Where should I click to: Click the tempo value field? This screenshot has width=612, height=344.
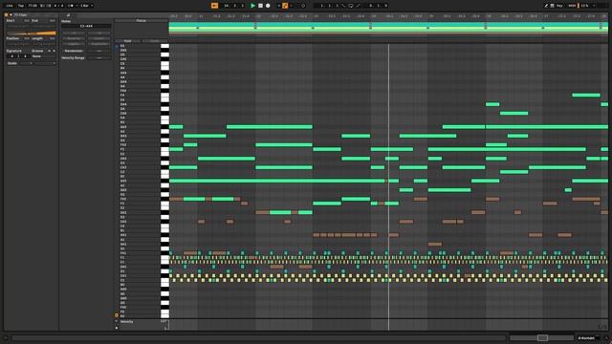tap(33, 6)
